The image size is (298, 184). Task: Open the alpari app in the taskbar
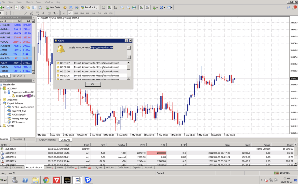pyautogui.click(x=67, y=180)
